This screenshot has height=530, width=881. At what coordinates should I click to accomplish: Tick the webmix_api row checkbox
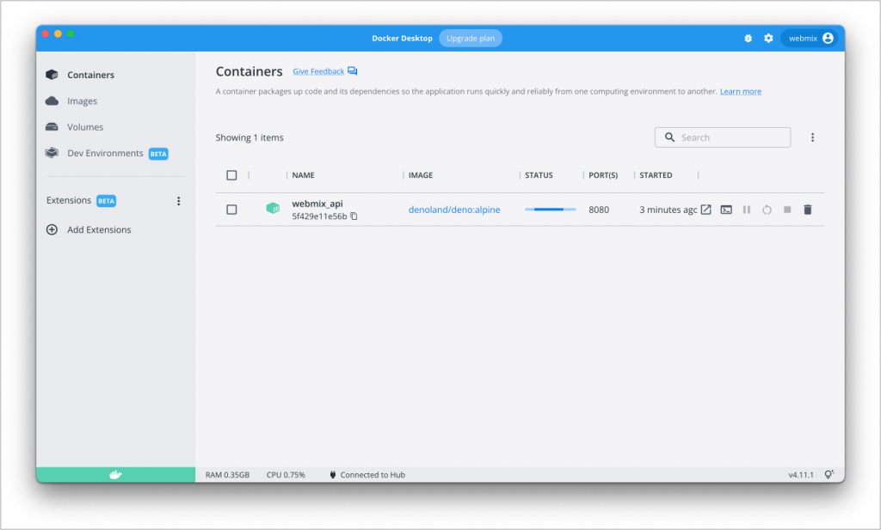pyautogui.click(x=231, y=210)
